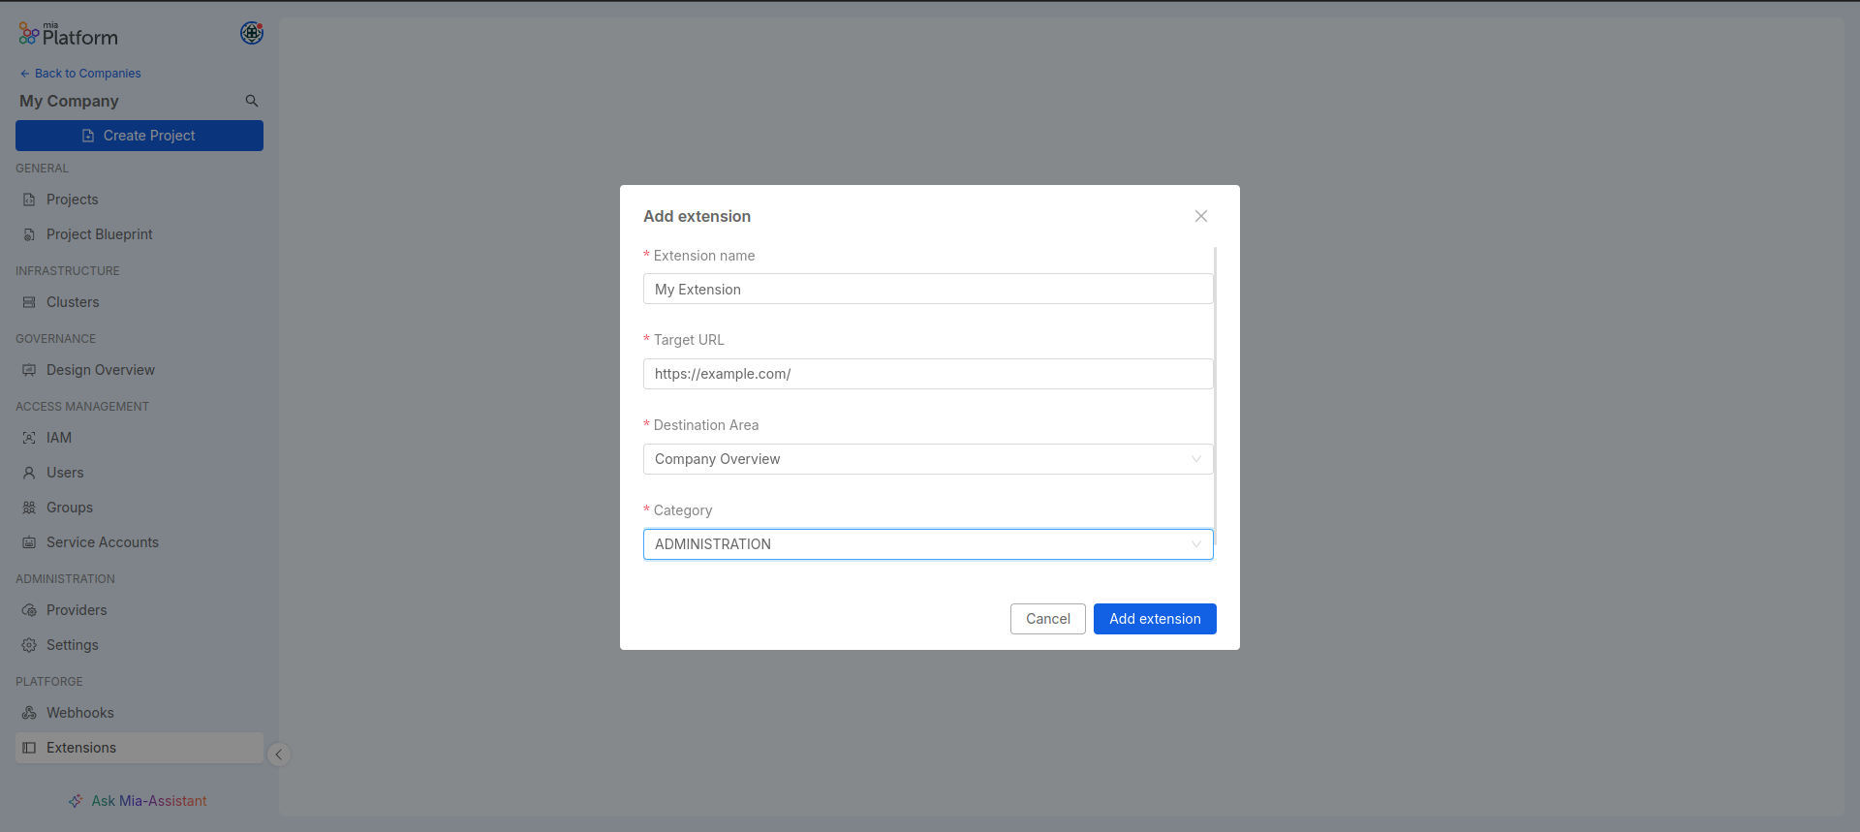Click the Add extension button

pos(1155,619)
